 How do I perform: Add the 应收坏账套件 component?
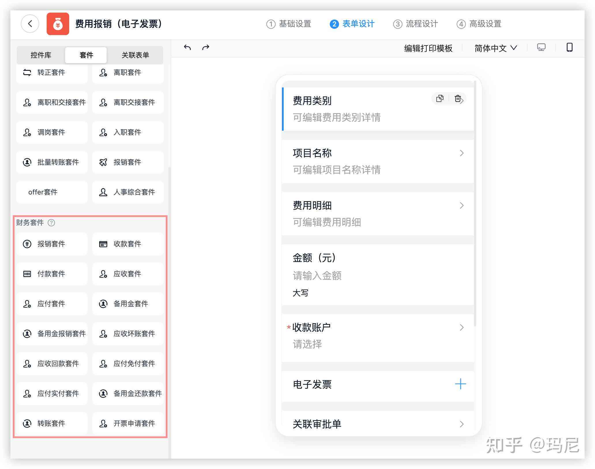click(128, 334)
